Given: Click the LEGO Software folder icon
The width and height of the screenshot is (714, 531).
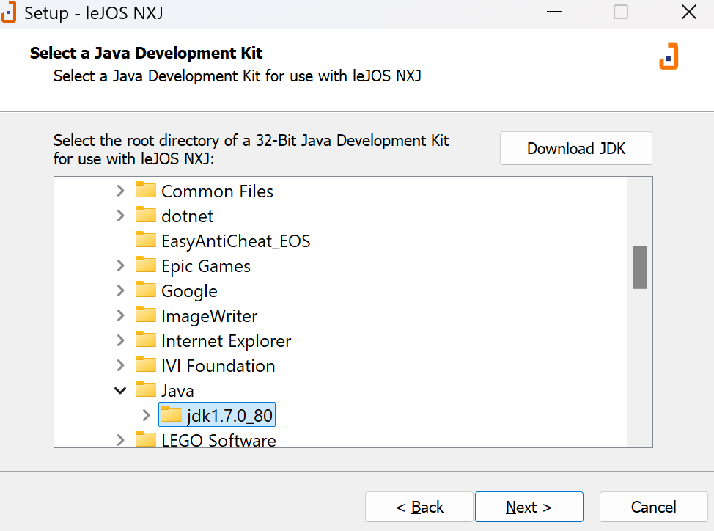Looking at the screenshot, I should (146, 439).
